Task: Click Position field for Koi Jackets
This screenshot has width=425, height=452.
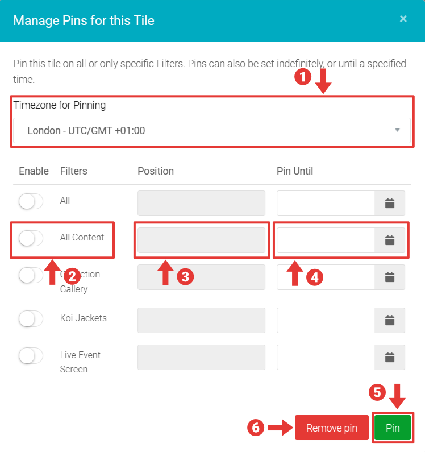Action: tap(201, 320)
